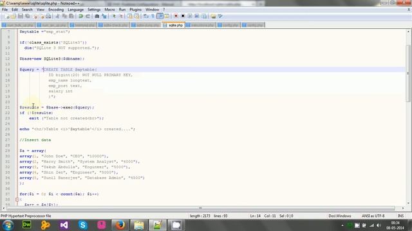Open the Windows Start menu
412x231 pixels.
[x=8, y=225]
